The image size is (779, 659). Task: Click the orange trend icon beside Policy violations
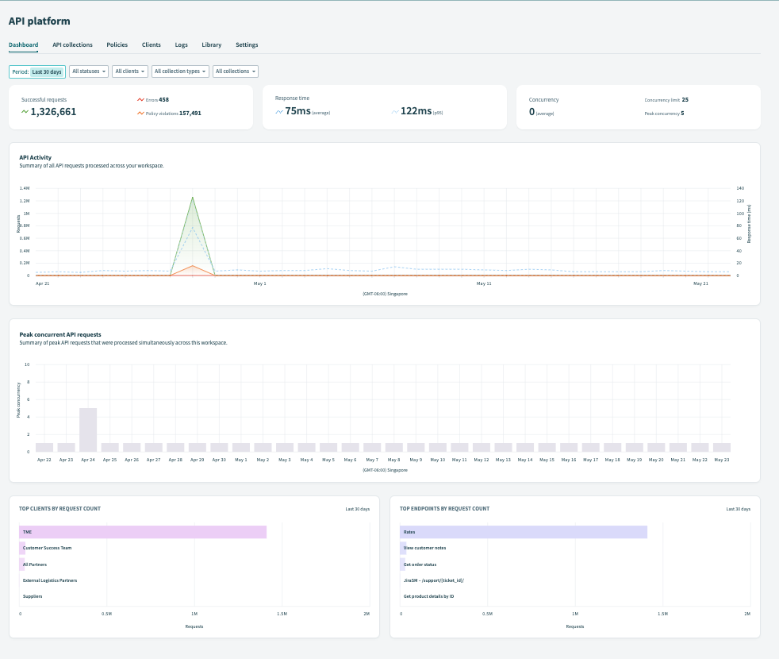point(141,113)
